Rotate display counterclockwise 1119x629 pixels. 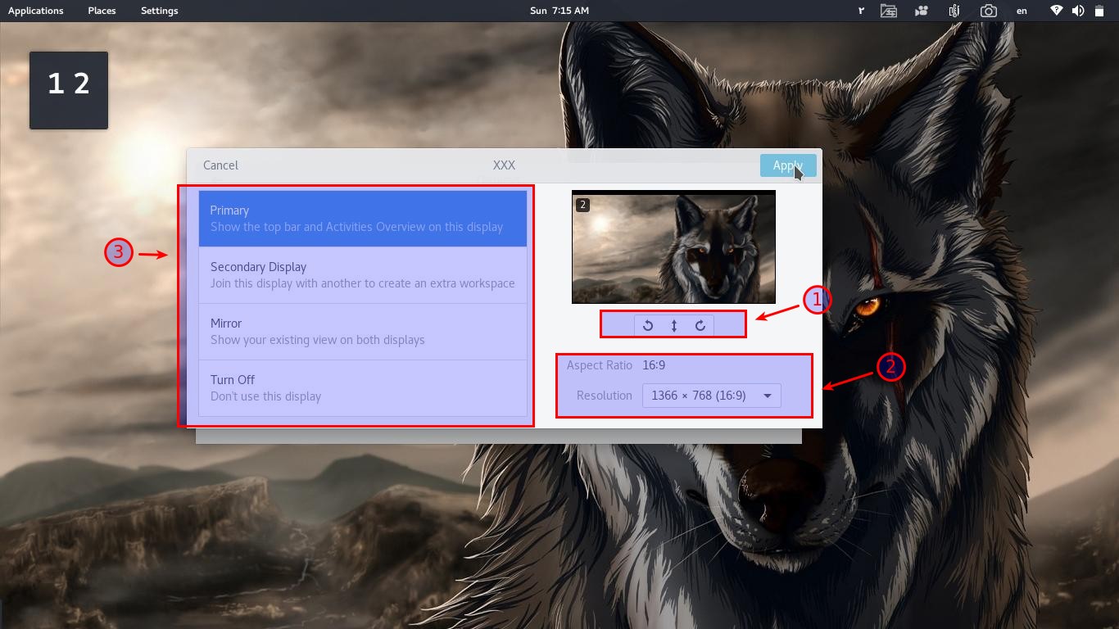click(647, 325)
